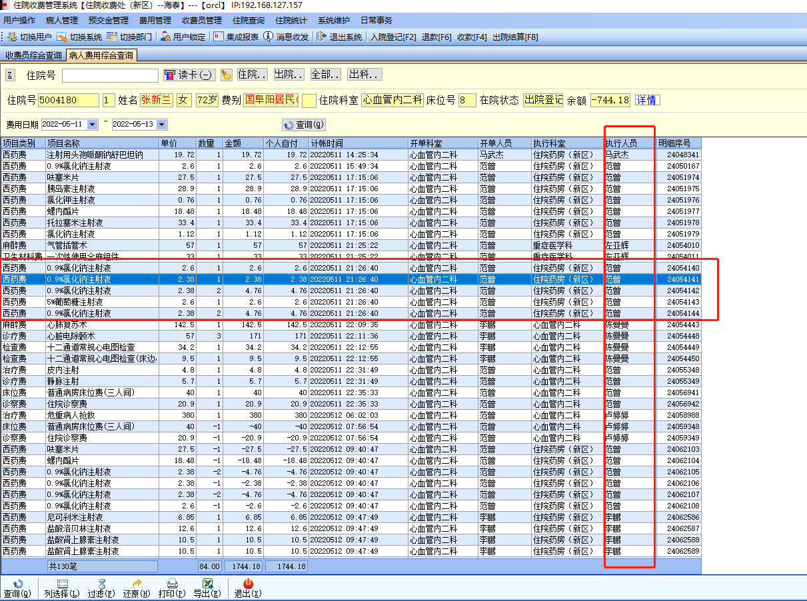Click the 还原(H) restore arrow icon

coord(137,584)
